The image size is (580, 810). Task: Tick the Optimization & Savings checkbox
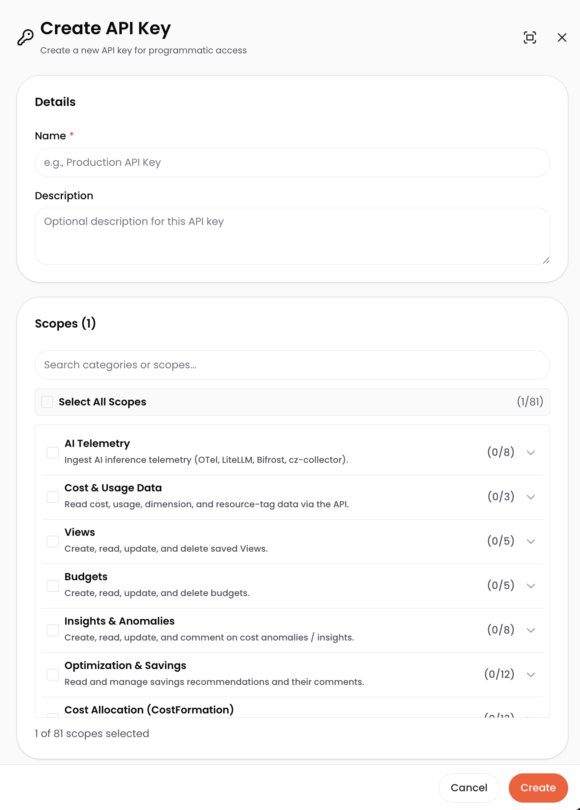coord(53,674)
